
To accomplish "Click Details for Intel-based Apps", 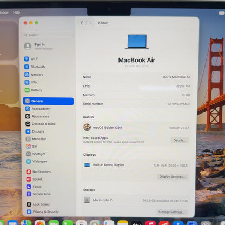I will (x=180, y=140).
